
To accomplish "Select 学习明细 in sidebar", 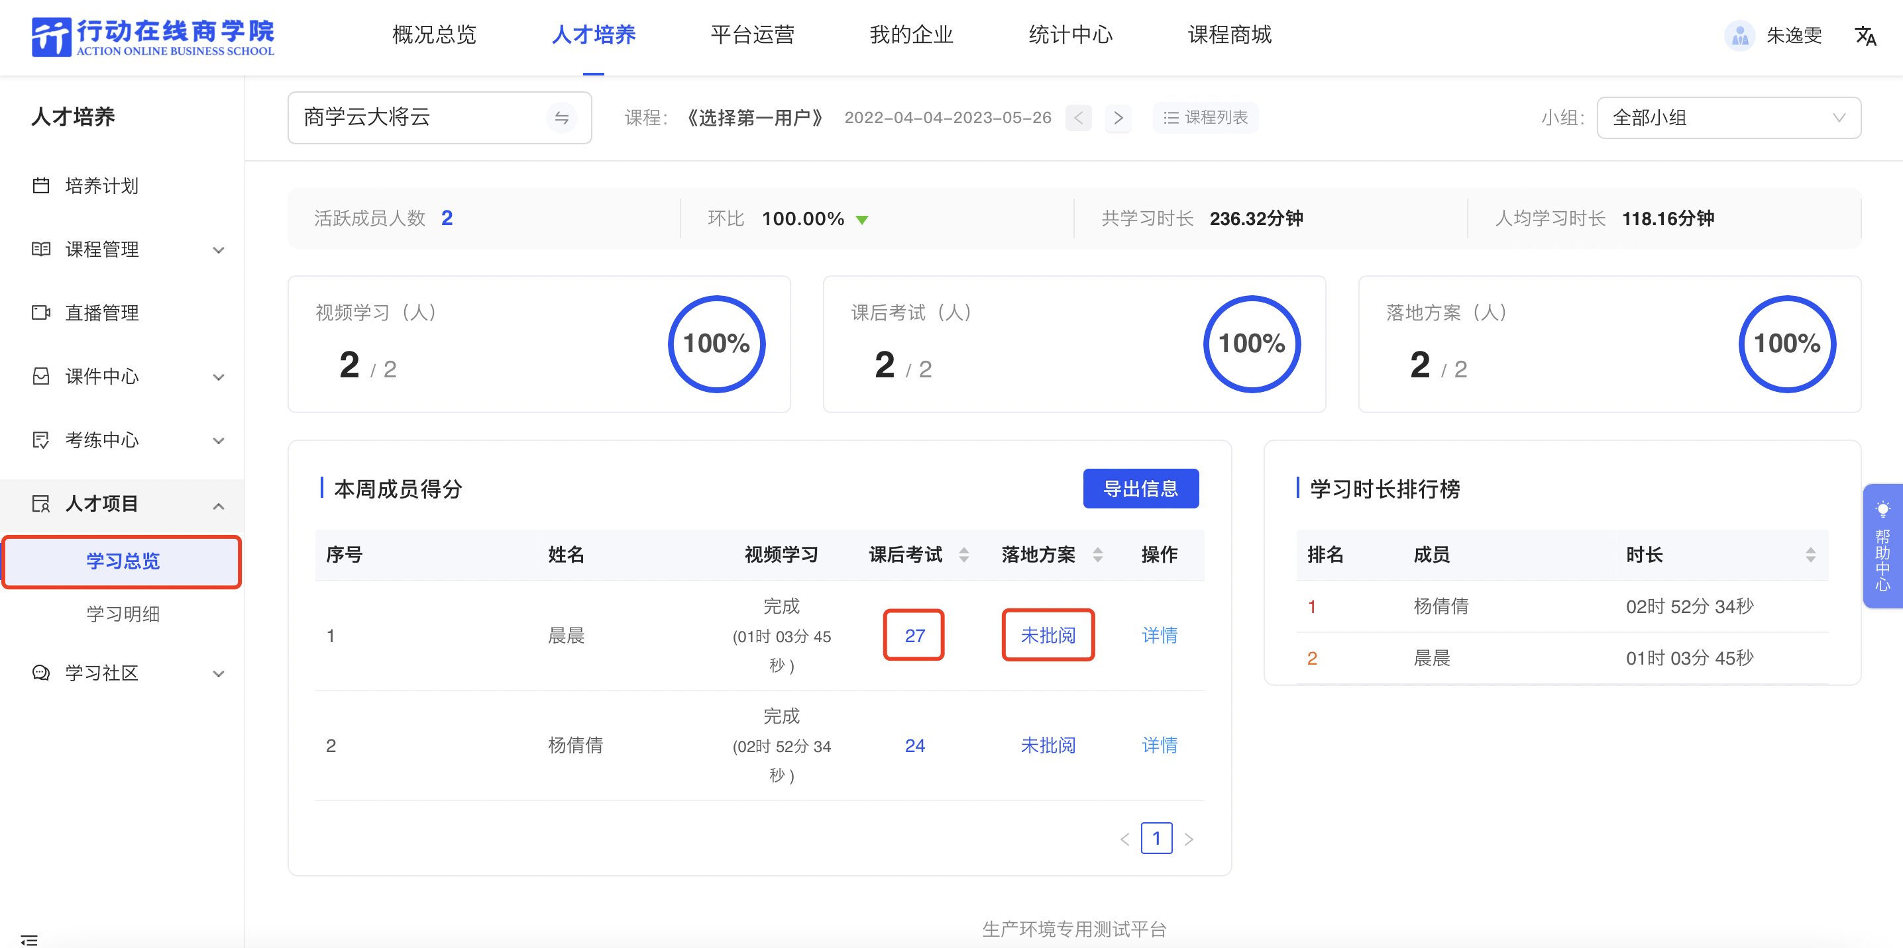I will (123, 614).
